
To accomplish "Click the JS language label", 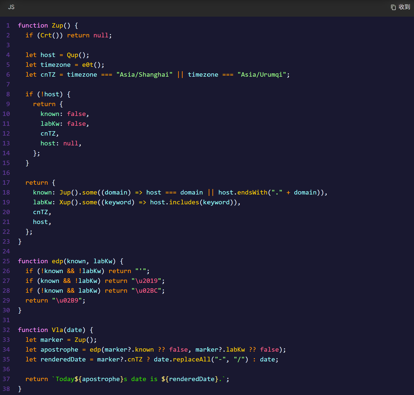I will 11,7.
